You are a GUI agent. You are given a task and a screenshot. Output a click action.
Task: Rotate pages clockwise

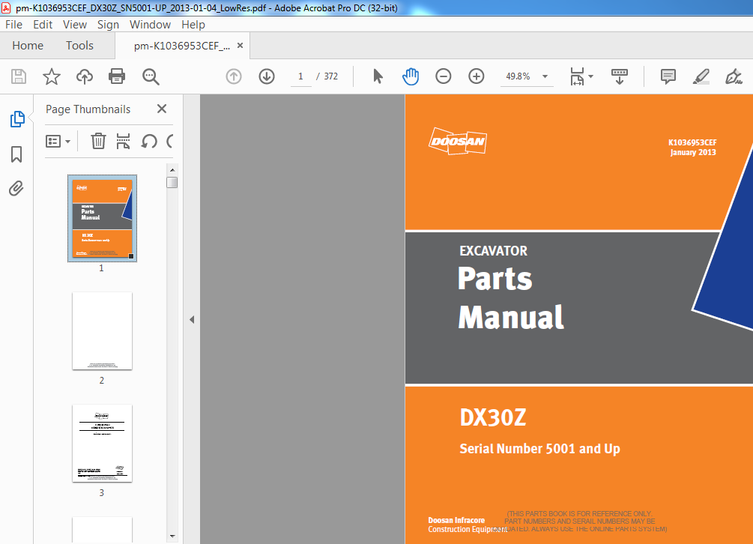tap(170, 141)
